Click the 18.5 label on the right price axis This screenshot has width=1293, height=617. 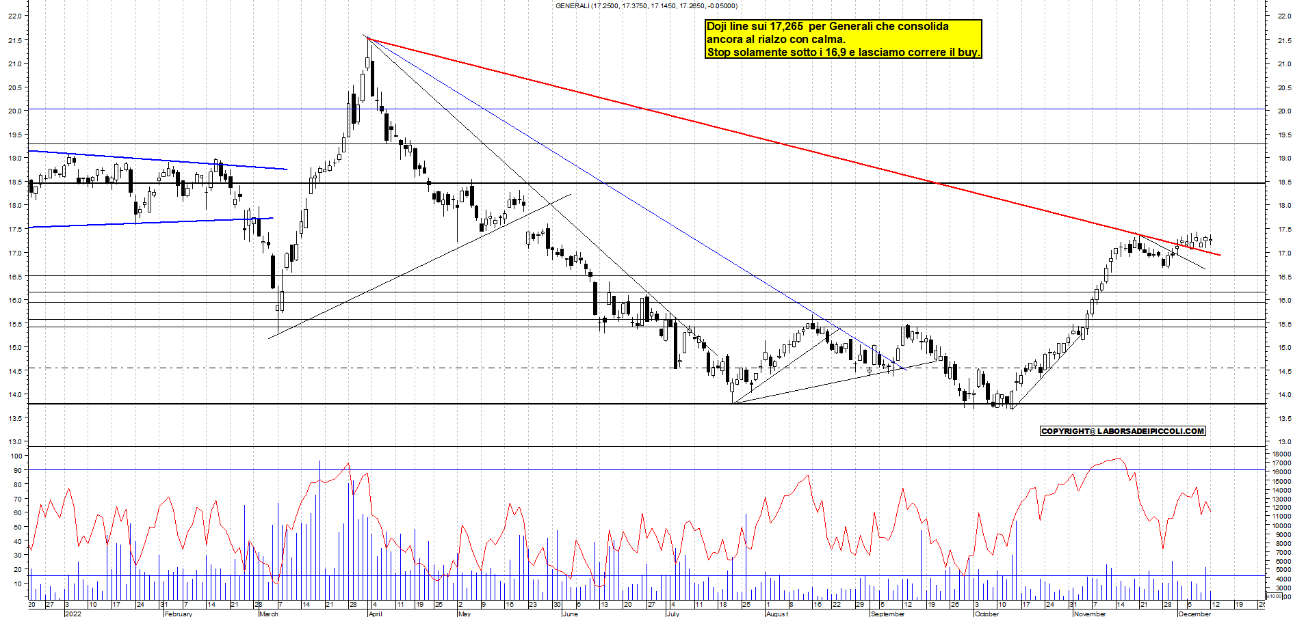pos(1284,182)
